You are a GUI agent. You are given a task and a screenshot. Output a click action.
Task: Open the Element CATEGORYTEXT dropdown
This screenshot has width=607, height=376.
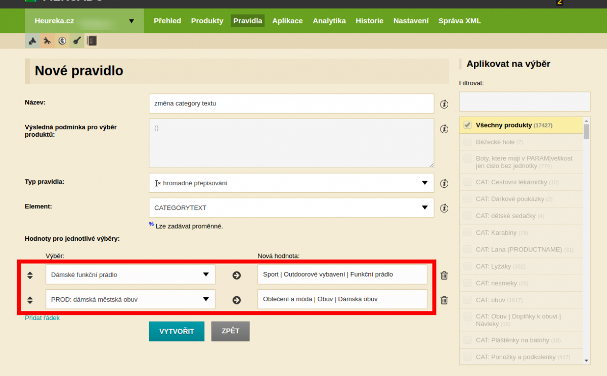click(x=291, y=207)
